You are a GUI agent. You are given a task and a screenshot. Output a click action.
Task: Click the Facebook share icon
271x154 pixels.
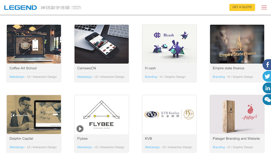267,65
